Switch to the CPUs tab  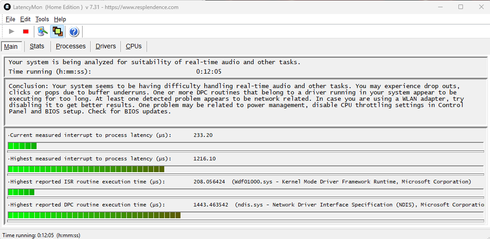pyautogui.click(x=134, y=46)
